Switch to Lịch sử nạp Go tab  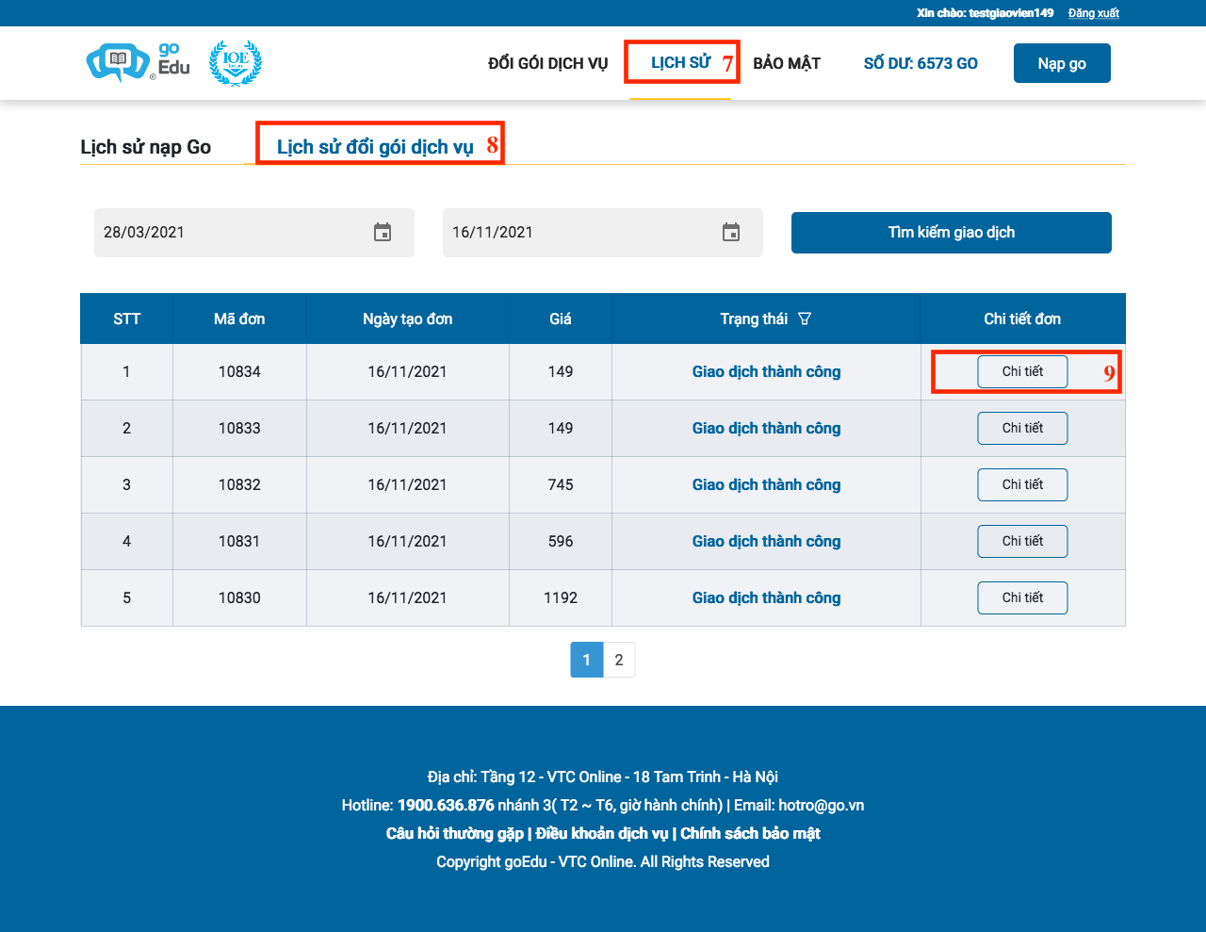click(146, 147)
